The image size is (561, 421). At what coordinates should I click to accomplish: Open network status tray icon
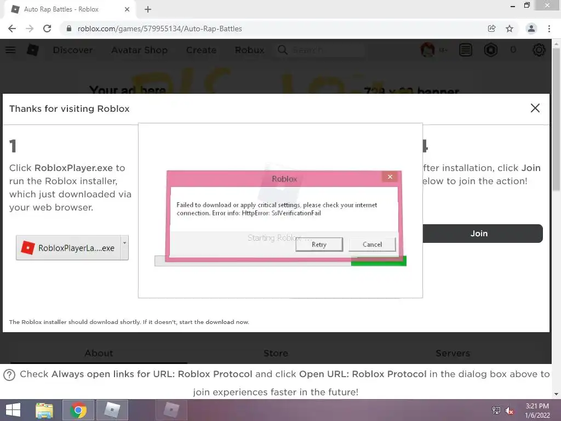click(x=496, y=411)
